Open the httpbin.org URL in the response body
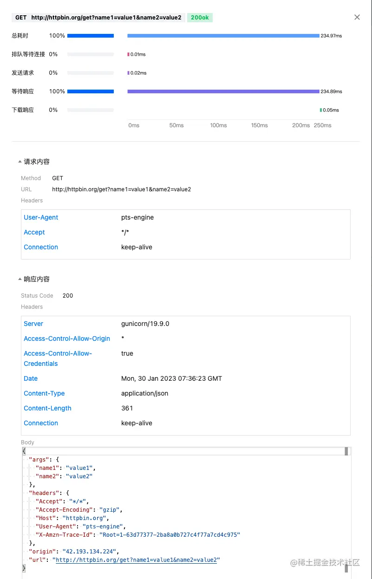The image size is (372, 579). (x=137, y=559)
